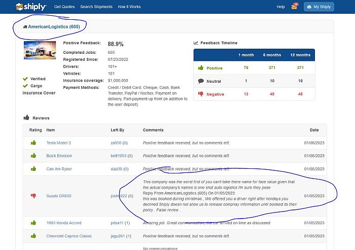
Task: Click the thumbs-up rating for Buick Envision
Action: [33, 156]
